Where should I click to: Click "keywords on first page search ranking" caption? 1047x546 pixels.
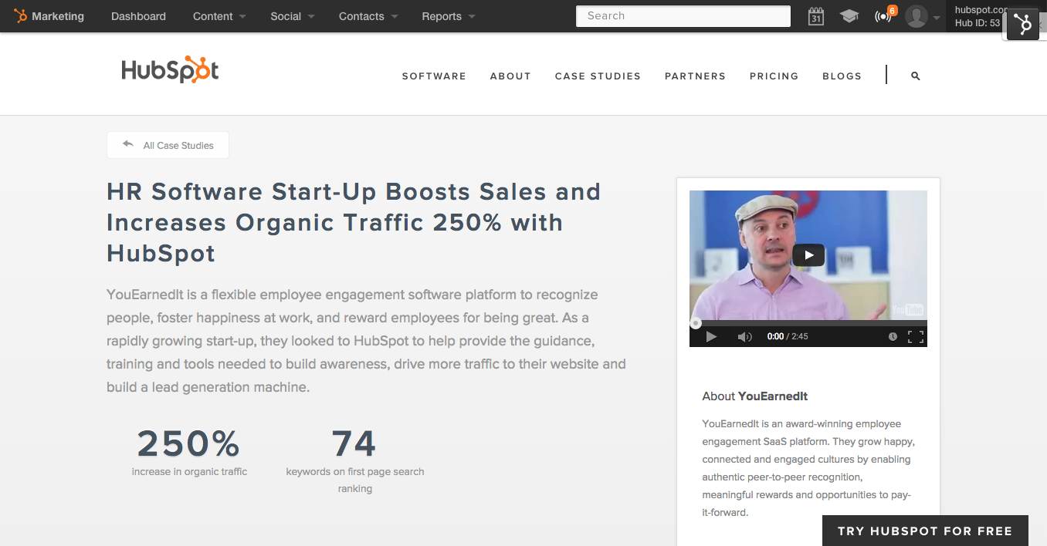pos(355,480)
